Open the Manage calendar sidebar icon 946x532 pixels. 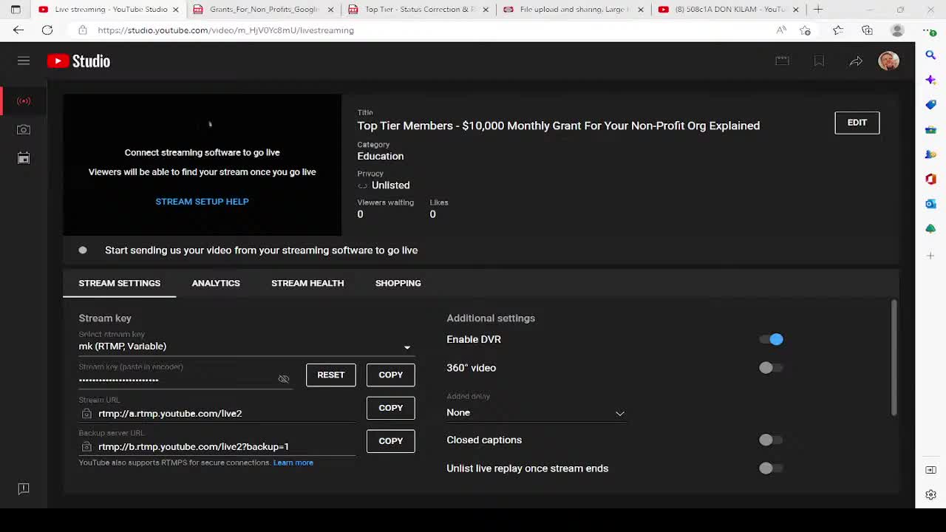pos(24,157)
